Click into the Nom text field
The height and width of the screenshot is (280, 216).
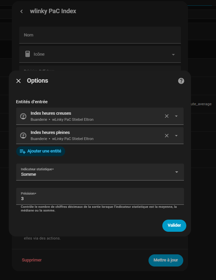pyautogui.click(x=100, y=35)
